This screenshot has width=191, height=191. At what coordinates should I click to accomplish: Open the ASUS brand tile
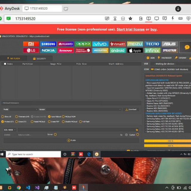point(170,44)
